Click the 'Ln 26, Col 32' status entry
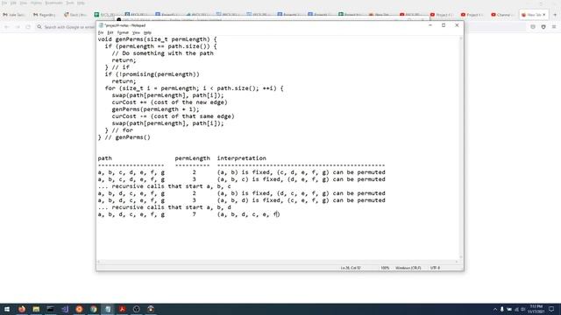Viewport: 561px width, 315px height. [351, 268]
